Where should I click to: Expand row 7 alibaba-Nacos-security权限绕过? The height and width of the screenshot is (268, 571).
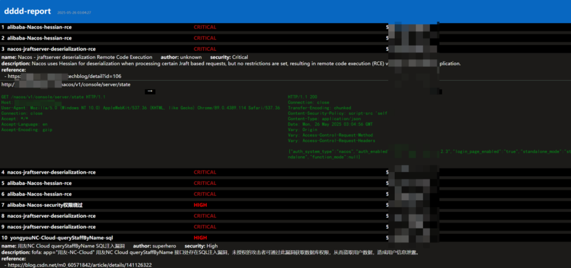tap(285, 205)
